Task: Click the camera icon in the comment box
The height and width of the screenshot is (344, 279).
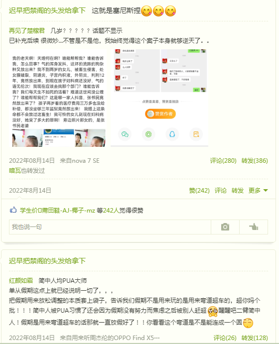Action: point(225,227)
